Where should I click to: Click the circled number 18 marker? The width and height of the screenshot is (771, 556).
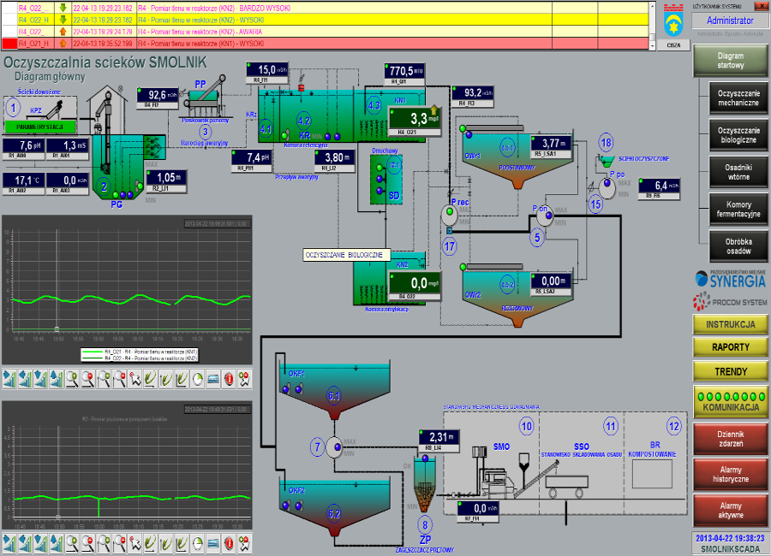point(606,143)
